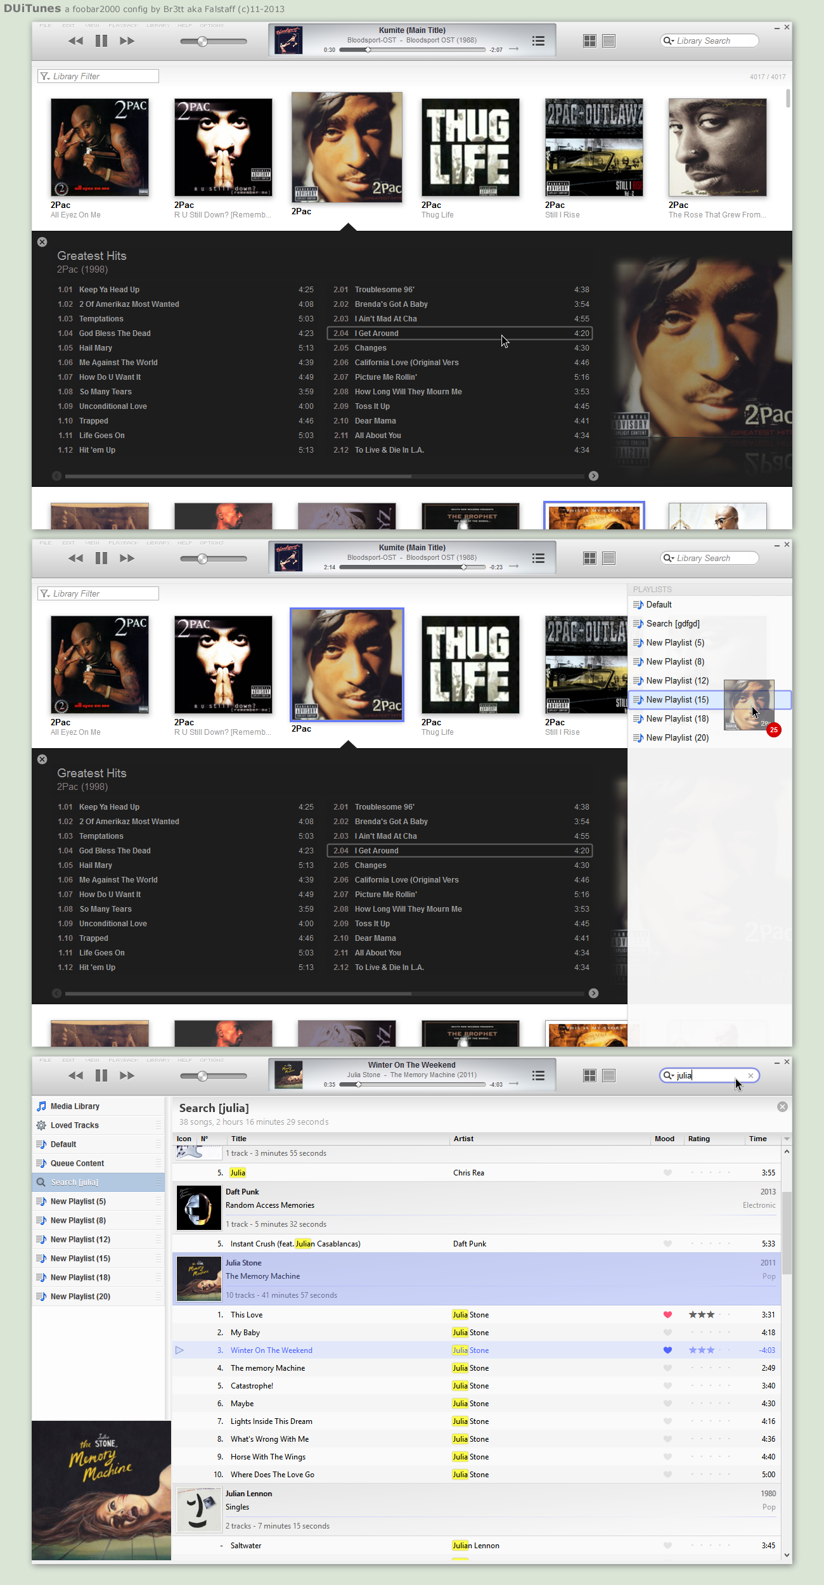The image size is (824, 1585).
Task: Open search options dropdown in top window
Action: (x=668, y=41)
